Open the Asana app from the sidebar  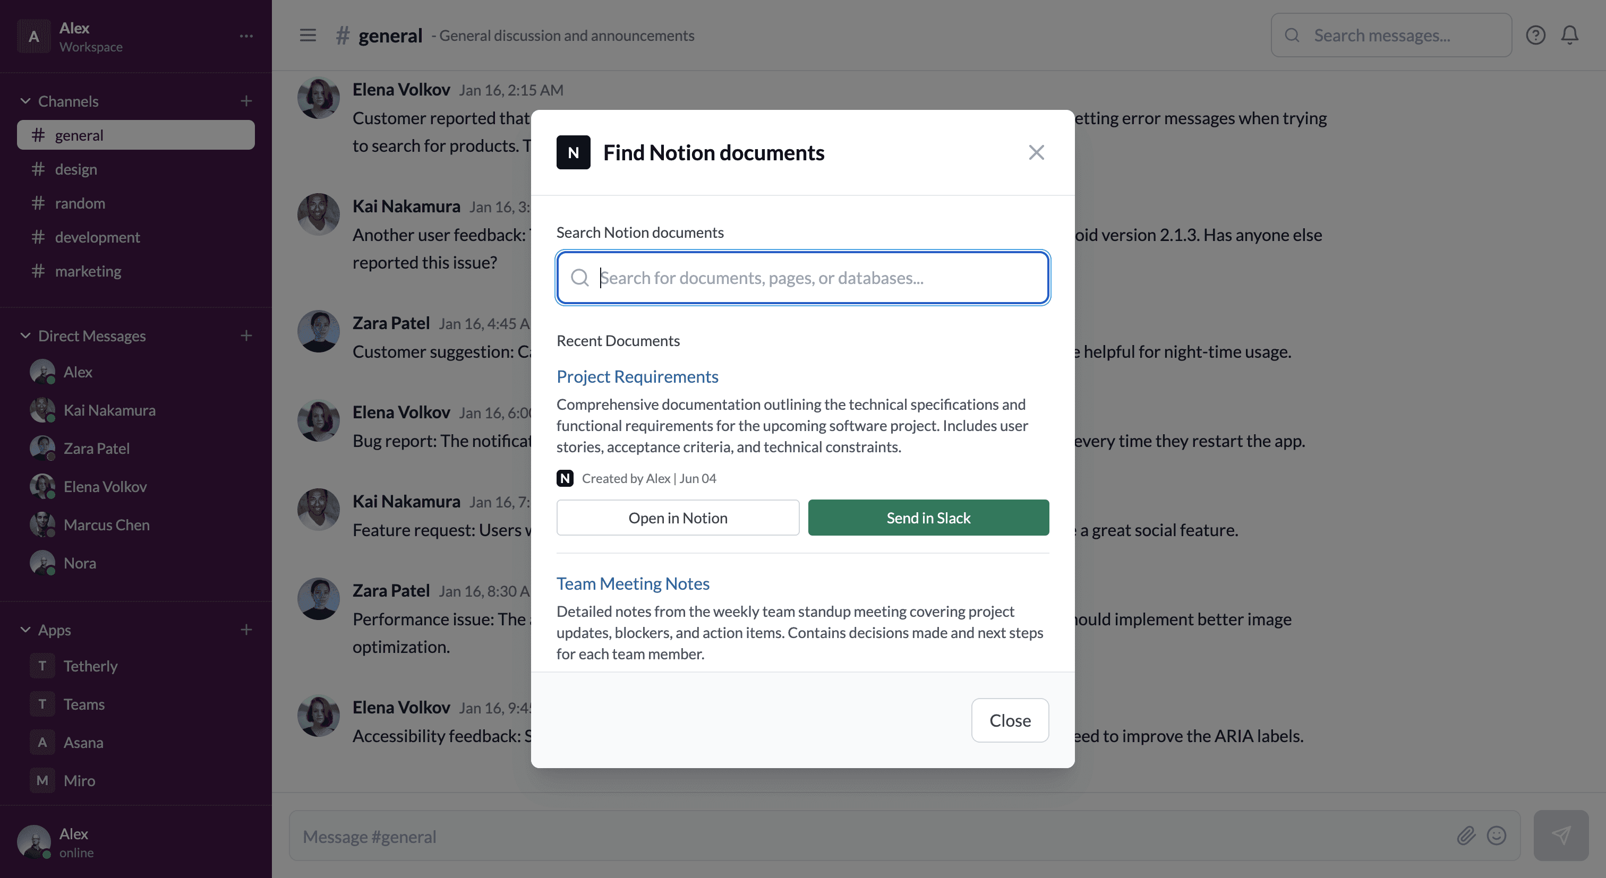pyautogui.click(x=83, y=742)
